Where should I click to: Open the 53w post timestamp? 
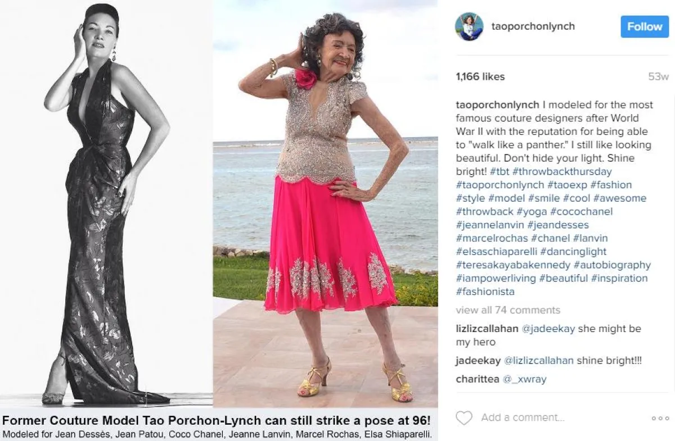(x=658, y=76)
